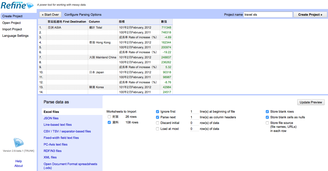Open Language Settings in sidebar
The height and width of the screenshot is (171, 328).
15,36
